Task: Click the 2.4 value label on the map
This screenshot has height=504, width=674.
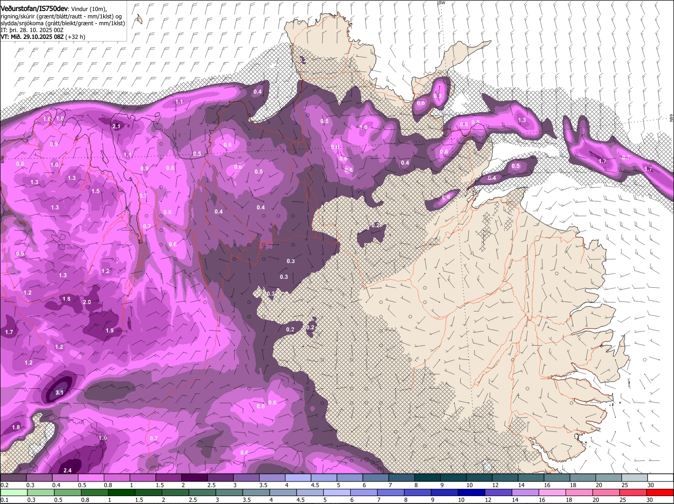Action: [x=67, y=470]
